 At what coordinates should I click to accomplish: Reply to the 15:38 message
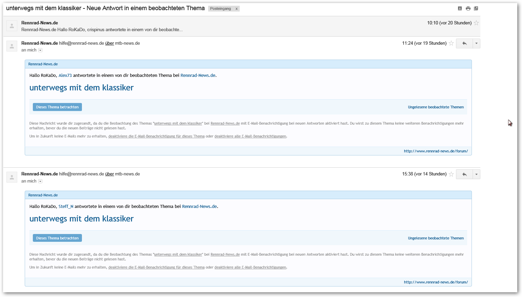(464, 174)
